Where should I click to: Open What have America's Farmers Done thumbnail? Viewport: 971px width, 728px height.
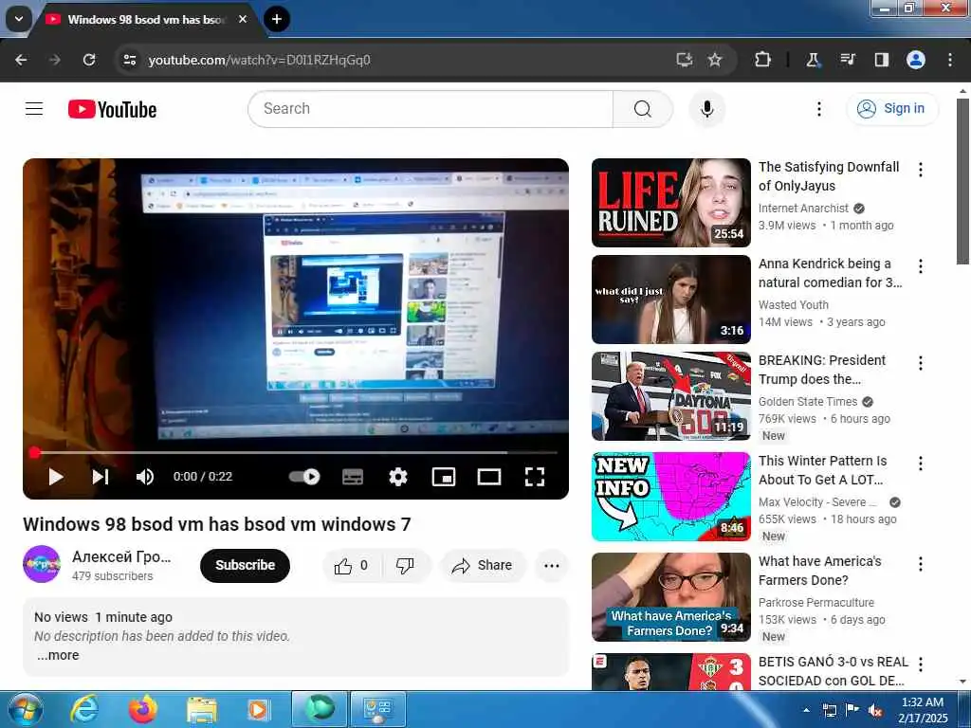(670, 597)
